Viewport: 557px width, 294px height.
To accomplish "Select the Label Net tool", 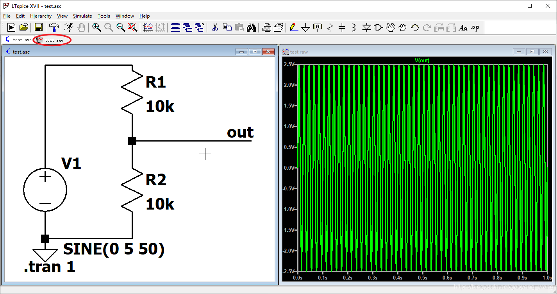I will pyautogui.click(x=318, y=27).
